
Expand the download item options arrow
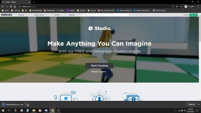[x=27, y=105]
